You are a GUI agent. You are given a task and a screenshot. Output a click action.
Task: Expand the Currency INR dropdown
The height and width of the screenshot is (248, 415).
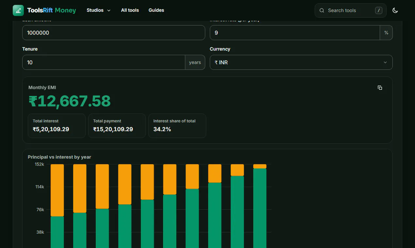pos(301,62)
